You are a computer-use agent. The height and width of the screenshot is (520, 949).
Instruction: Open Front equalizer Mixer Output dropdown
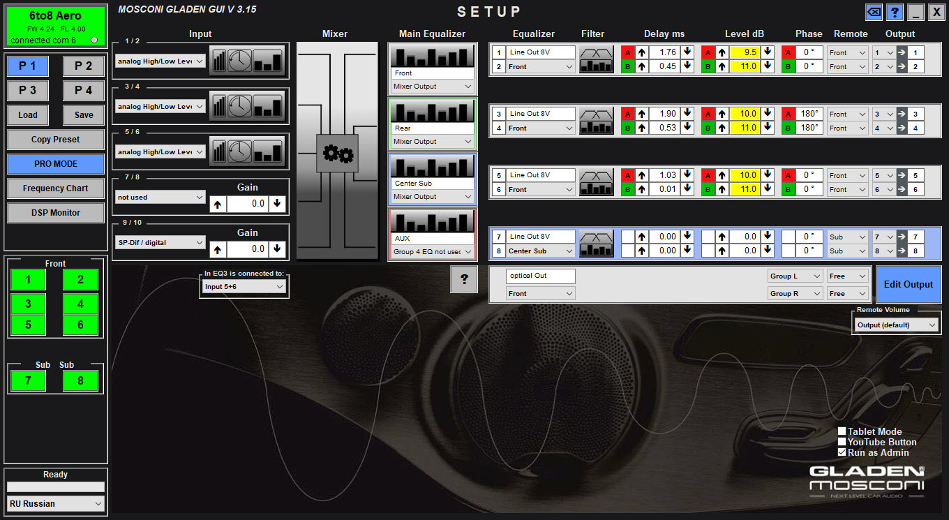coord(432,87)
